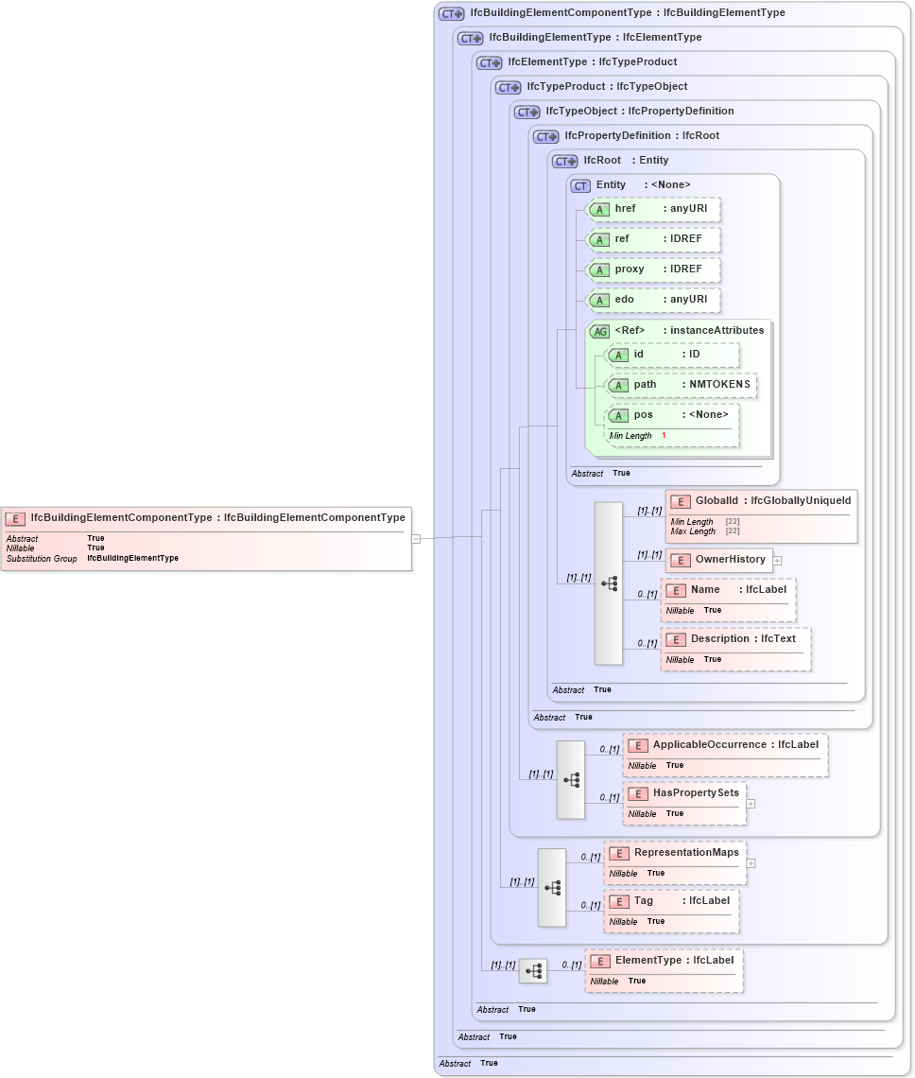Select the A icon of the edo attribute

click(x=599, y=300)
